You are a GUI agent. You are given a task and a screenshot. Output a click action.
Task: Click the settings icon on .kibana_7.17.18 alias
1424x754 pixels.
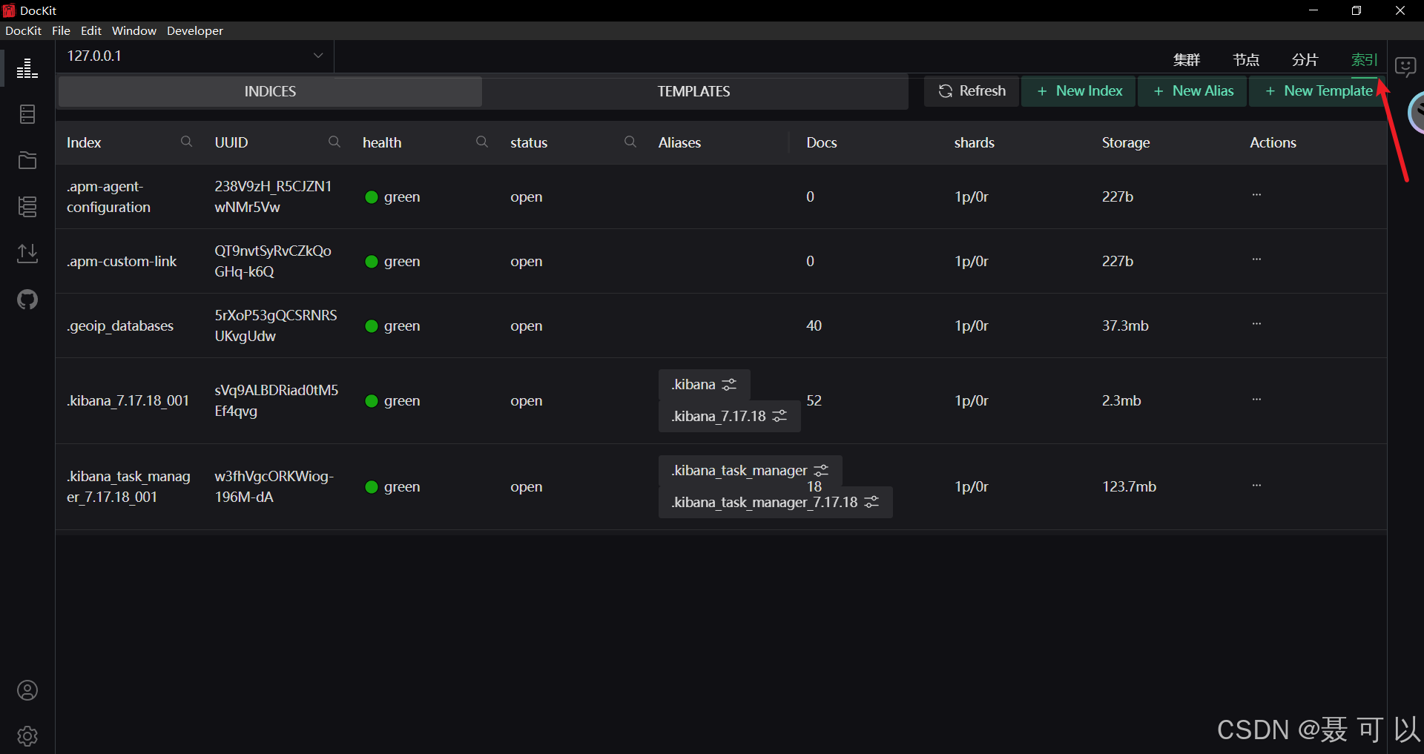pos(779,417)
